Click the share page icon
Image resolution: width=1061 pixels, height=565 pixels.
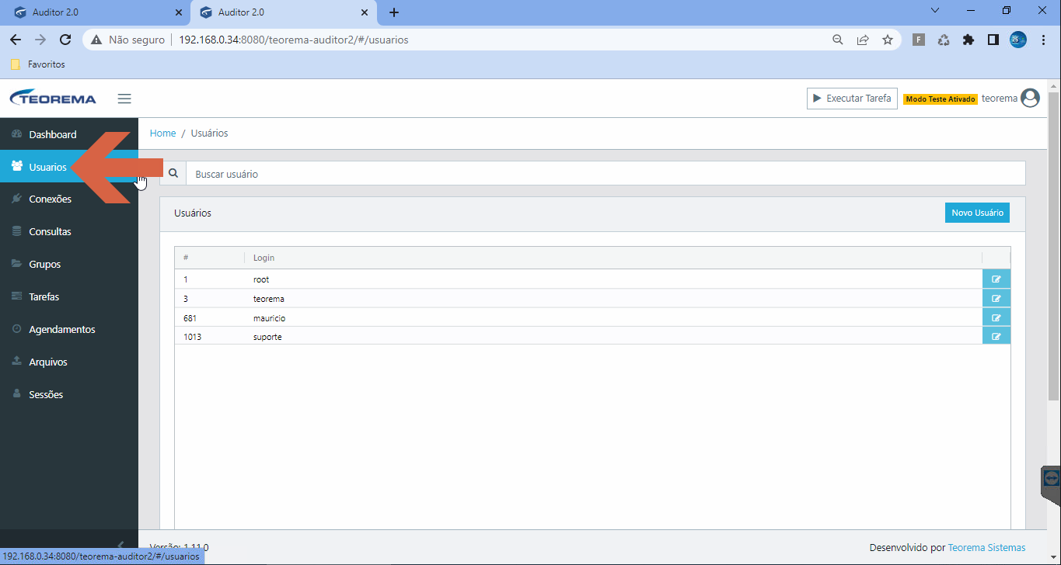click(x=863, y=40)
